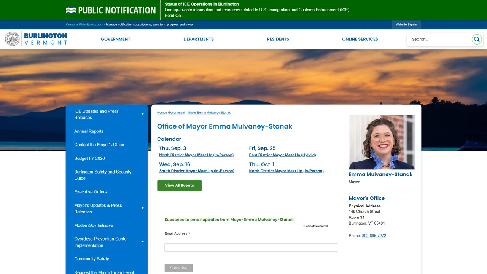The height and width of the screenshot is (274, 487).
Task: Click Mayor Emma Mulvaney-Stanak breadcrumb link
Action: pyautogui.click(x=209, y=113)
